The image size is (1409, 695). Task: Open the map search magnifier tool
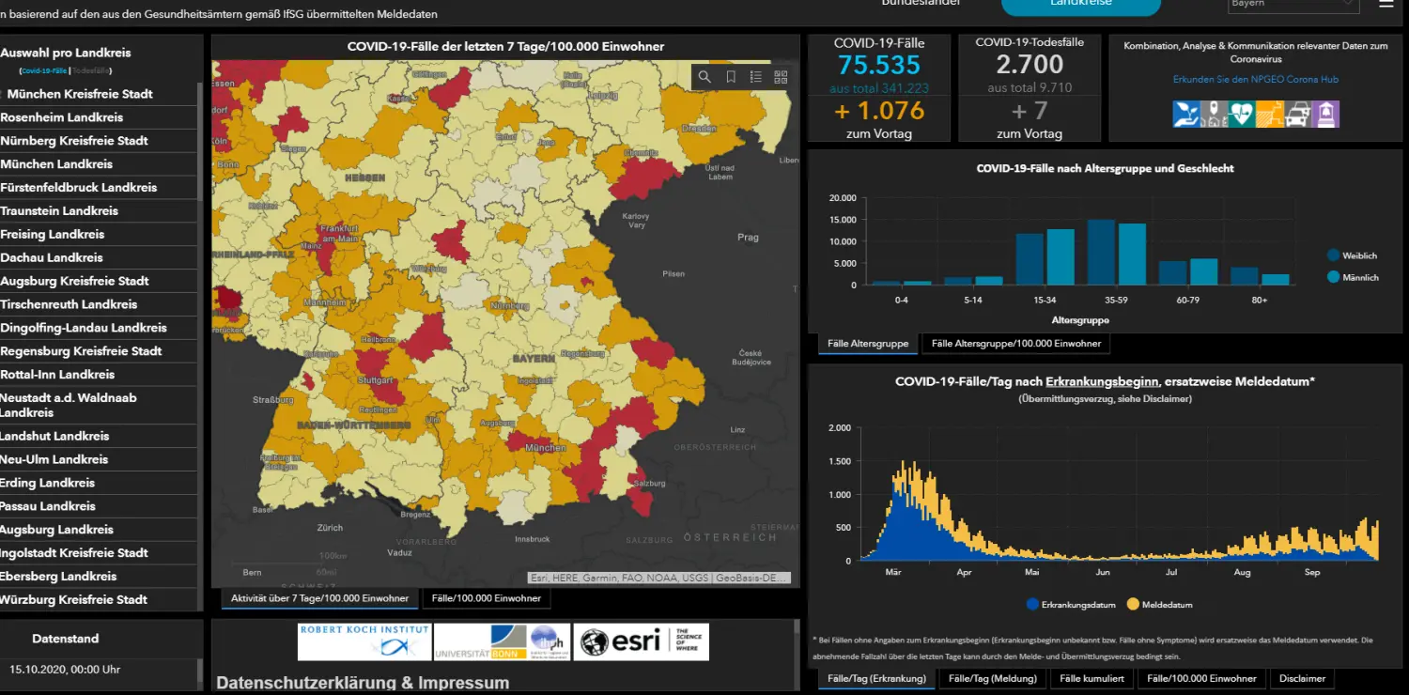point(704,77)
